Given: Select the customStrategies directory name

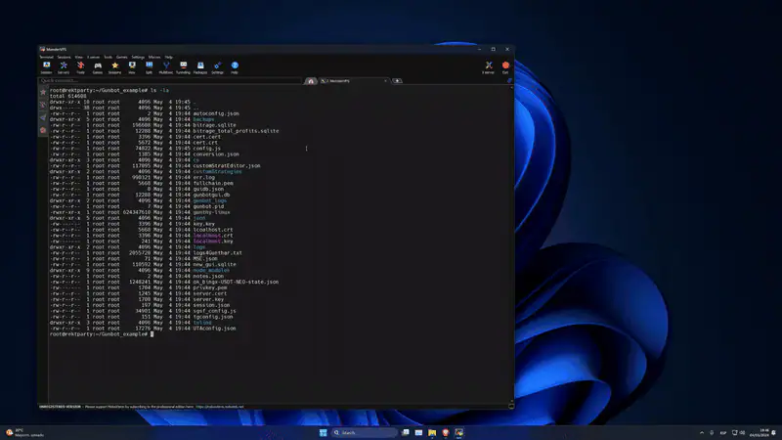Looking at the screenshot, I should (217, 172).
